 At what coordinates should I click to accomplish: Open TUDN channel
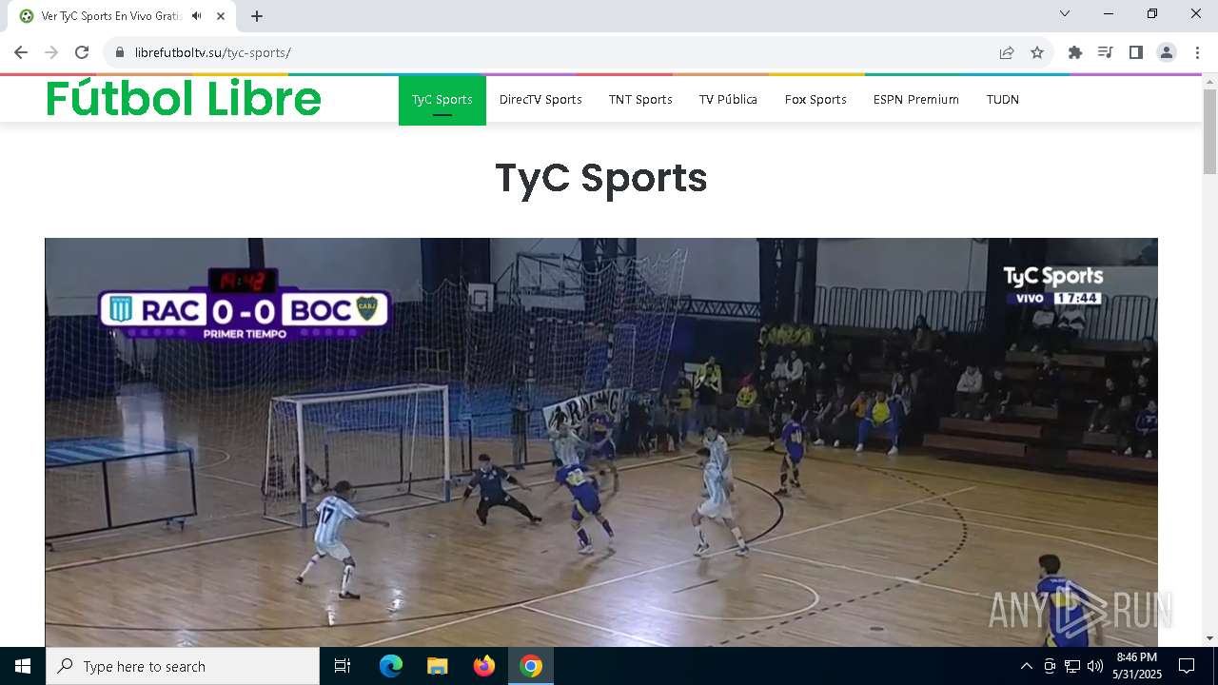click(x=1003, y=100)
